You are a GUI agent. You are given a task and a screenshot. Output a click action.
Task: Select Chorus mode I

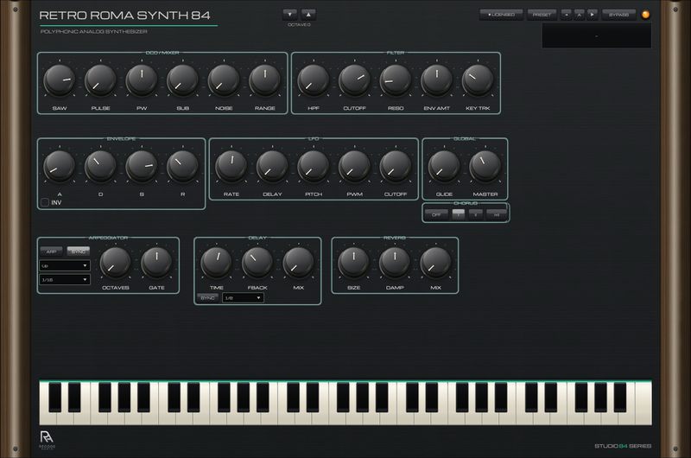click(459, 214)
